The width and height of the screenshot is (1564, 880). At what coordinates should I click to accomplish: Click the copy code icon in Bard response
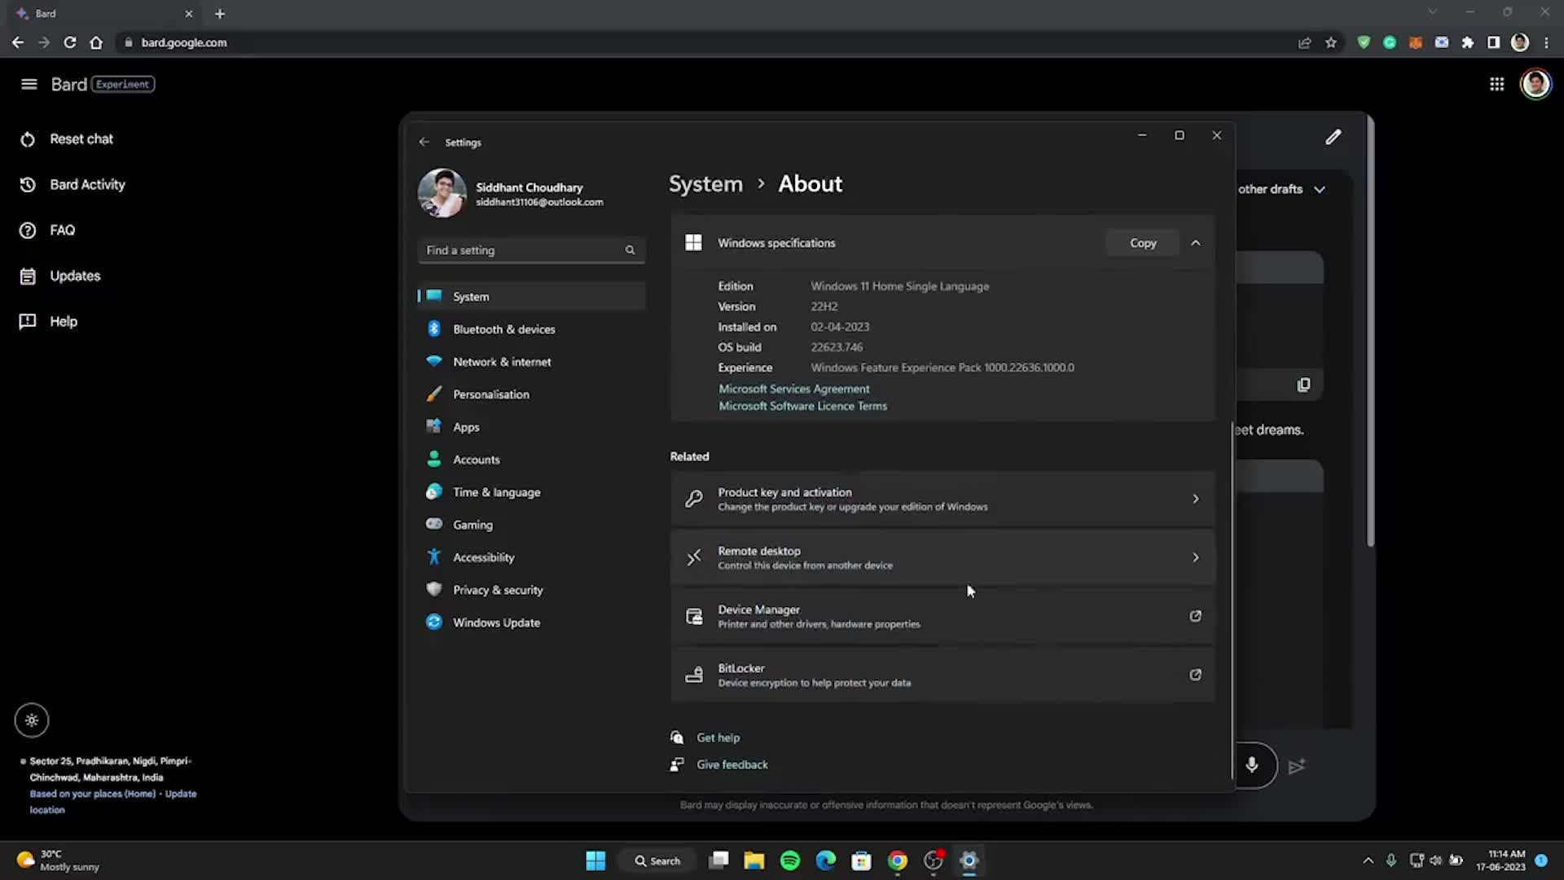[x=1303, y=385]
